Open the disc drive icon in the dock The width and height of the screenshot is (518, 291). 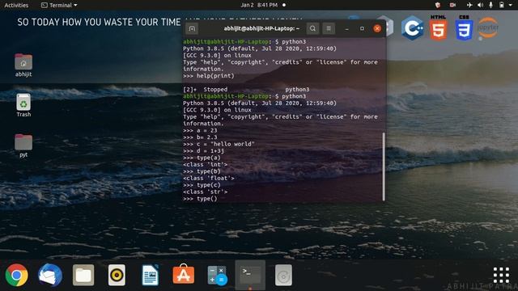pyautogui.click(x=283, y=275)
